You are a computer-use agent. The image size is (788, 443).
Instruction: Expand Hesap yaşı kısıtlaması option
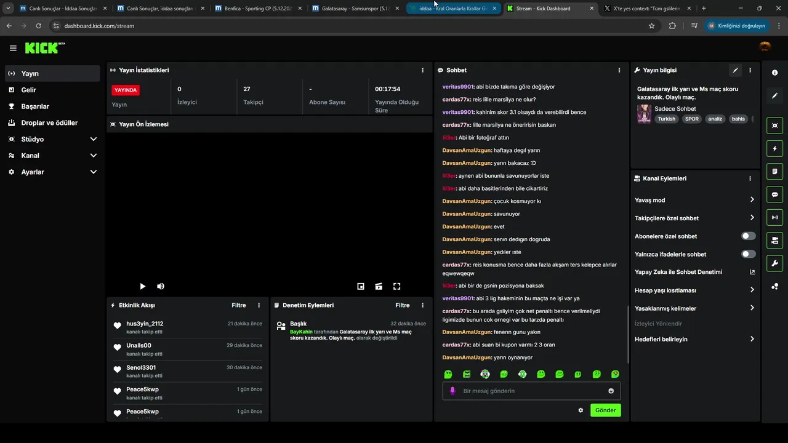694,290
